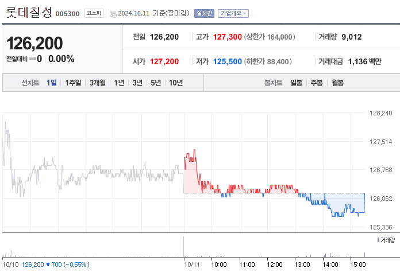Click the 14:00 time axis label
The width and height of the screenshot is (400, 276).
(x=330, y=265)
